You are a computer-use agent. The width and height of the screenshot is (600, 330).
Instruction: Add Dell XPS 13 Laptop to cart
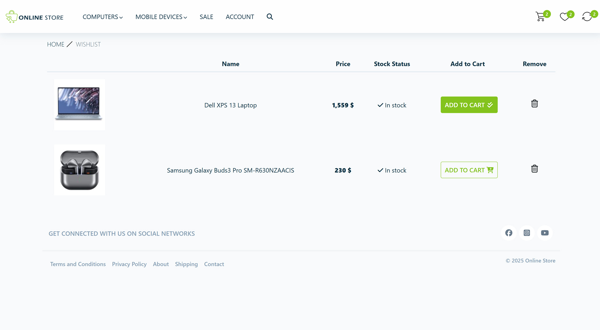(x=469, y=105)
